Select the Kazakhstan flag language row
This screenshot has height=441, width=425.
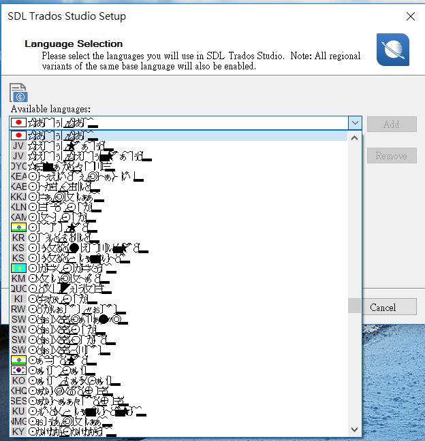(178, 268)
